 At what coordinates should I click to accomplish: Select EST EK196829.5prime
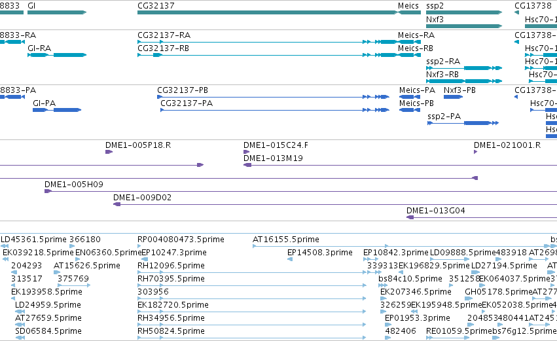434,266
